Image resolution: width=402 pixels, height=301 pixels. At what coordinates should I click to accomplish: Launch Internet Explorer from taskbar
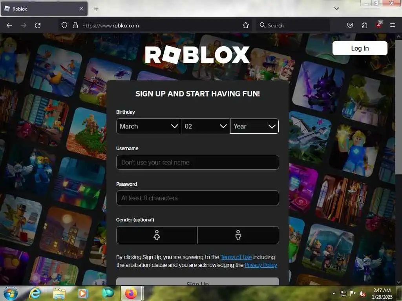coord(35,293)
